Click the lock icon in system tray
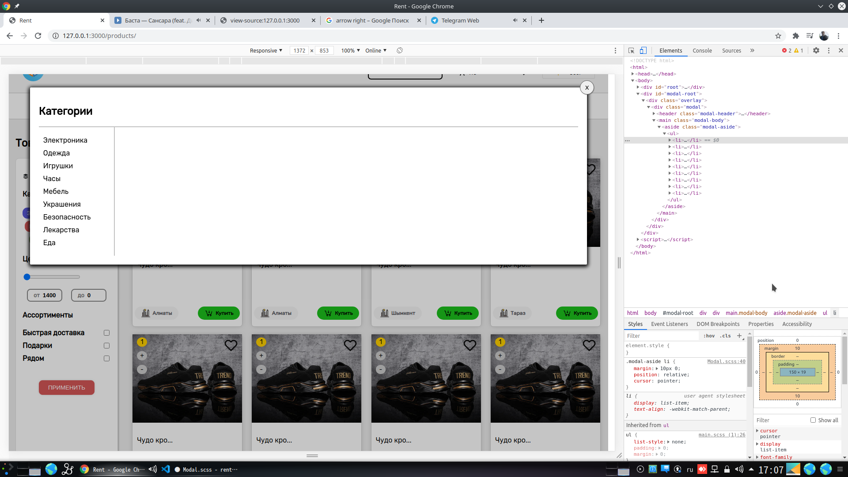848x477 pixels. [x=727, y=469]
